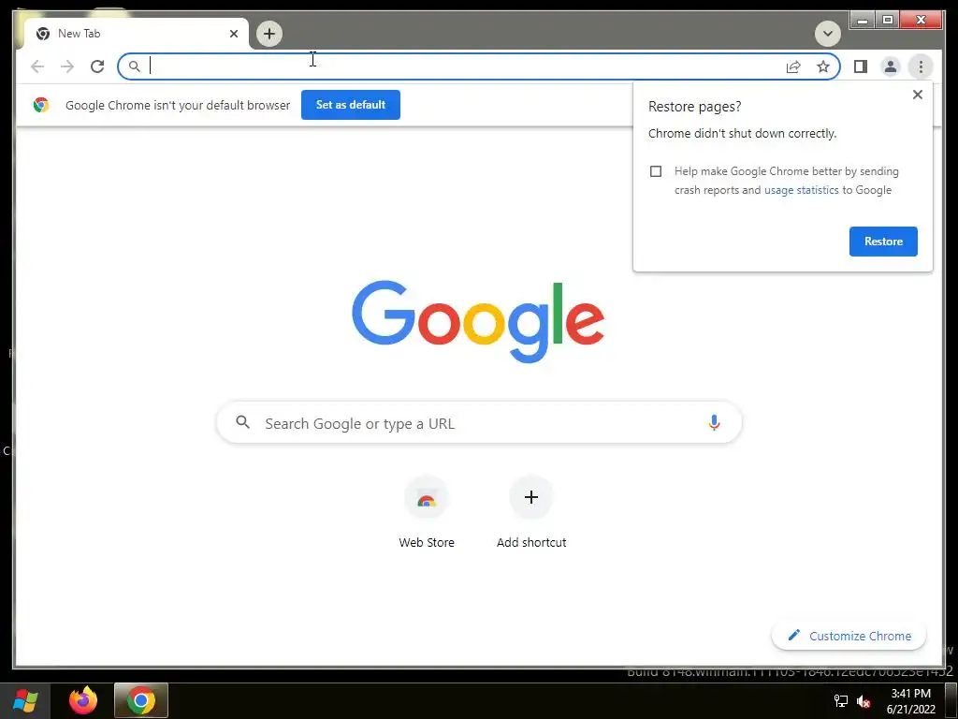This screenshot has height=719, width=958.
Task: Enable sending crash reports checkbox
Action: pyautogui.click(x=656, y=171)
